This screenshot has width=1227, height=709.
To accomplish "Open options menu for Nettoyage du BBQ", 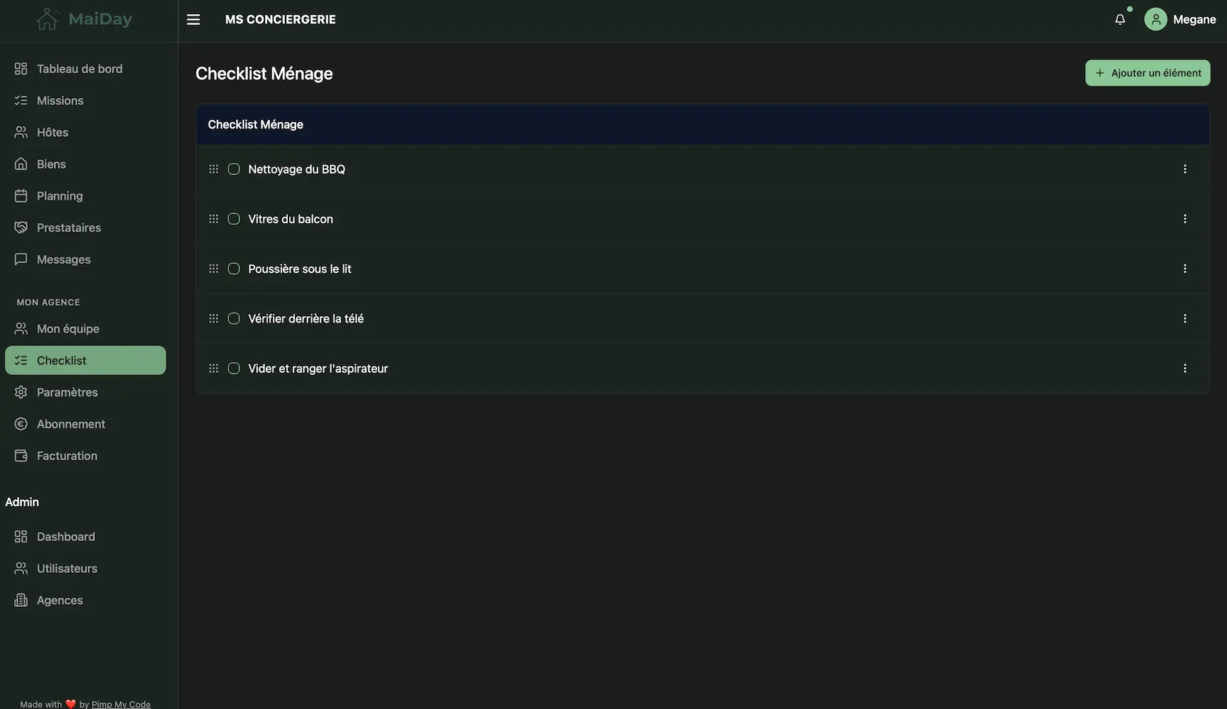I will [1184, 169].
